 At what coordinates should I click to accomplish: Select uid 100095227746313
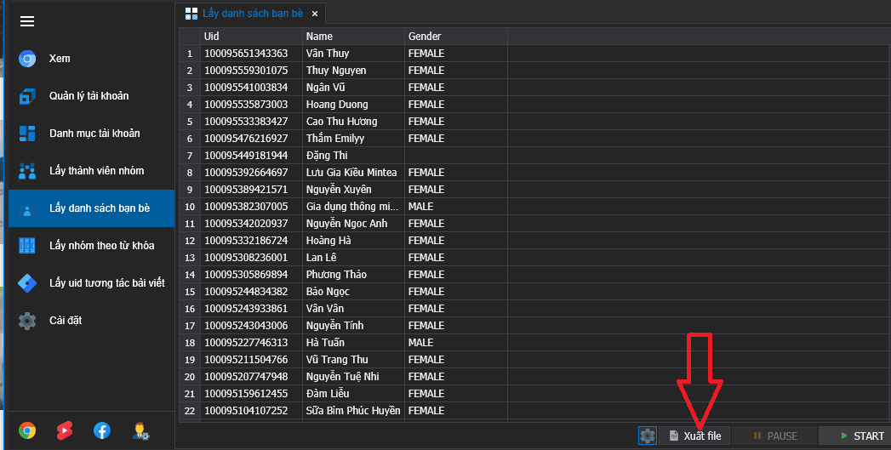tap(246, 343)
